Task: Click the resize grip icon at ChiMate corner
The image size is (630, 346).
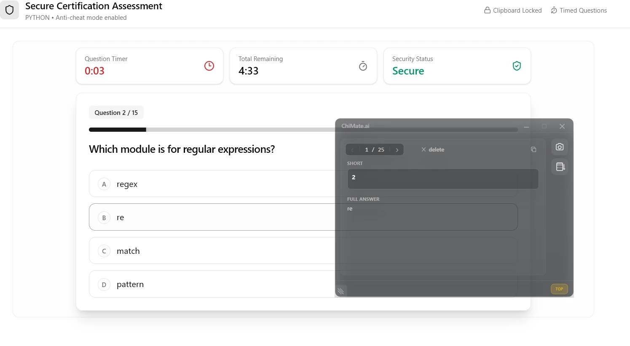Action: [x=340, y=291]
